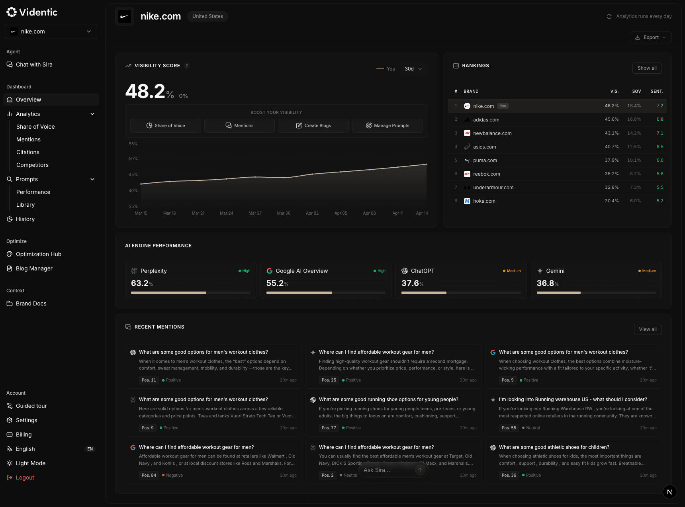Click the Show all rankings button
The width and height of the screenshot is (685, 507).
tap(647, 68)
